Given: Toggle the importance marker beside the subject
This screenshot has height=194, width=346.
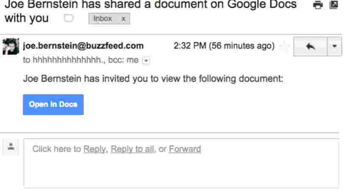Looking at the screenshot, I should pyautogui.click(x=69, y=18).
